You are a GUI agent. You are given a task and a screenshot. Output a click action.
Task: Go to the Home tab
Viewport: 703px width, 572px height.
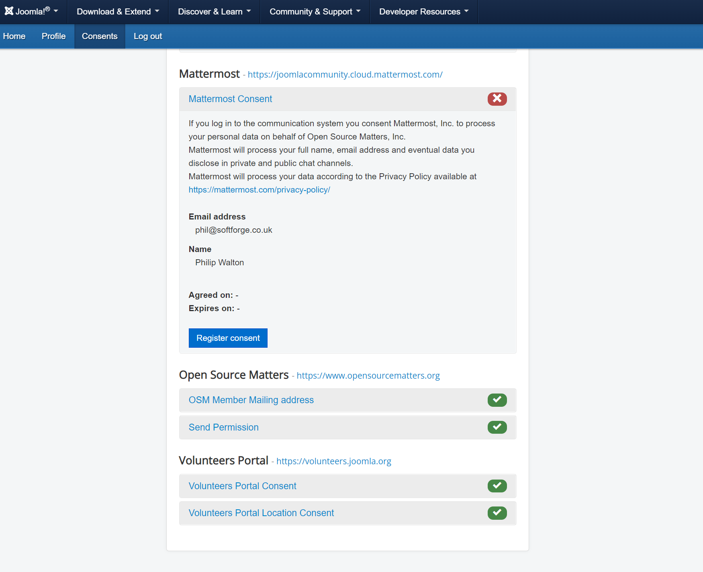tap(14, 36)
